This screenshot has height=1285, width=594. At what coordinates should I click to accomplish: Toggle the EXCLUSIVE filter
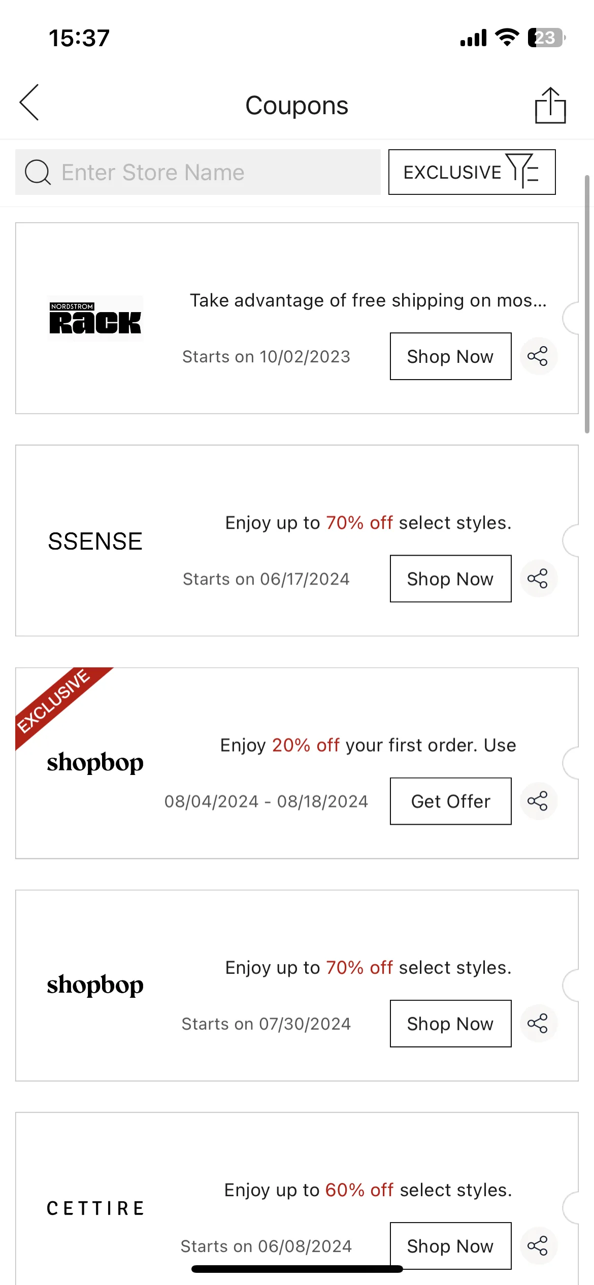point(472,172)
